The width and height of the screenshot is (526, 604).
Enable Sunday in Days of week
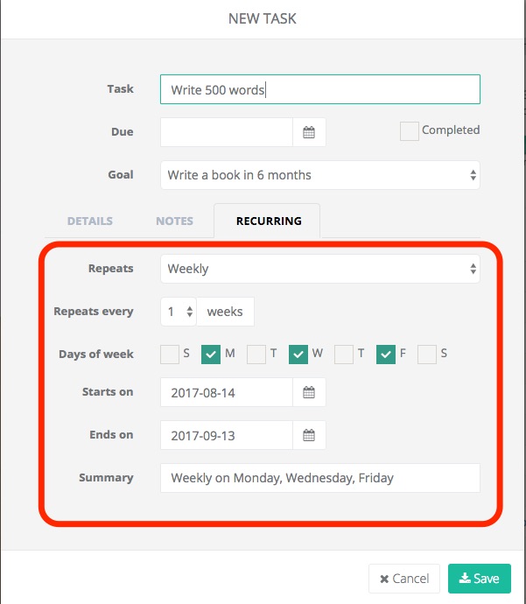click(x=170, y=354)
